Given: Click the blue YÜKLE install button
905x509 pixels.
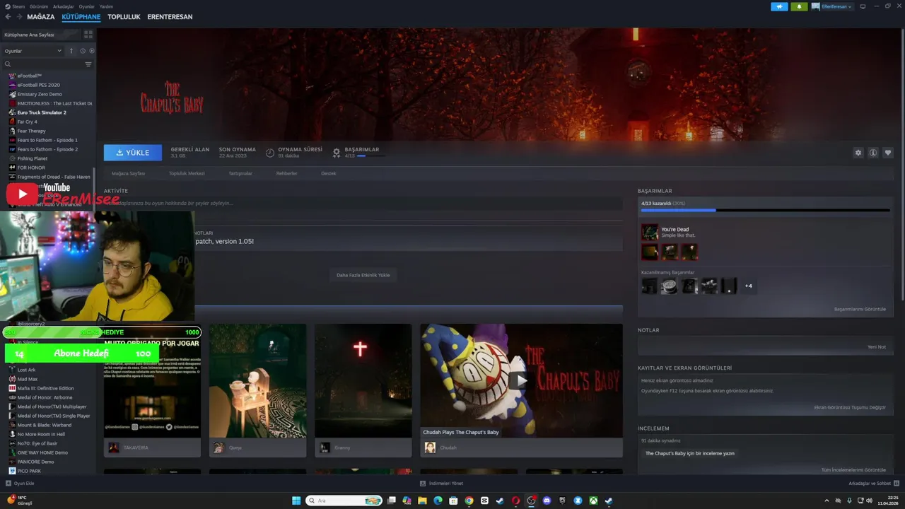Looking at the screenshot, I should [x=133, y=153].
